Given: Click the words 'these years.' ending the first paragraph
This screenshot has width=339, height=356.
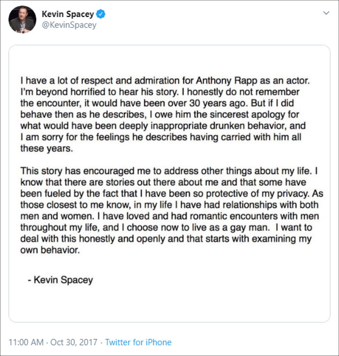Looking at the screenshot, I should 47,148.
